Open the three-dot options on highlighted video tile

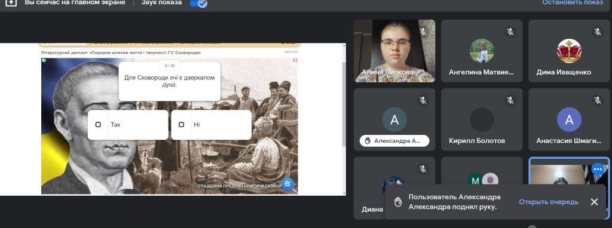[x=598, y=169]
